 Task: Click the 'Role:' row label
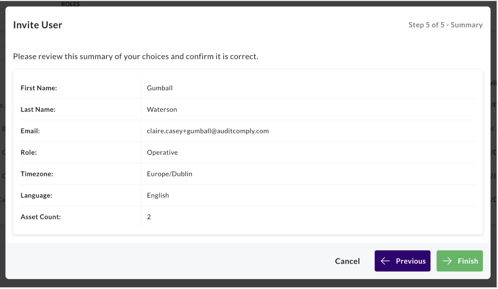[x=28, y=153]
